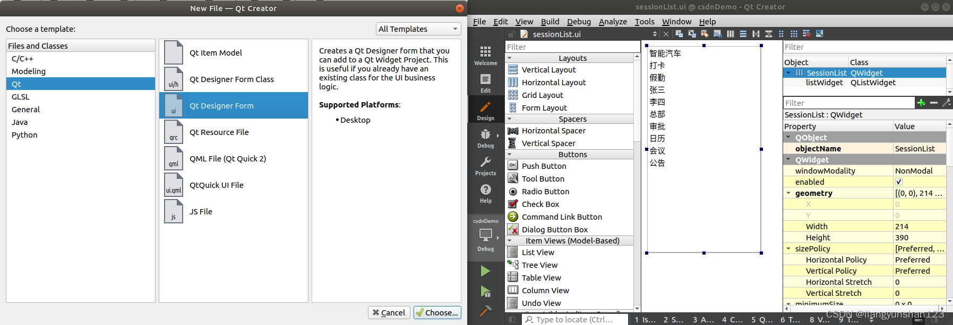953x325 pixels.
Task: Toggle the enabled property checkbox
Action: (x=898, y=182)
